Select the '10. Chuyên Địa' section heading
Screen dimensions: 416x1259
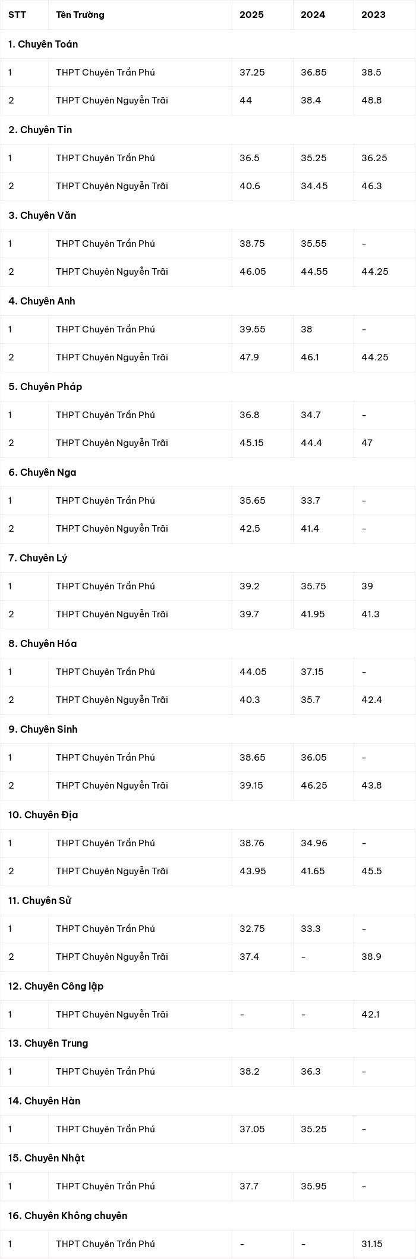click(x=43, y=815)
